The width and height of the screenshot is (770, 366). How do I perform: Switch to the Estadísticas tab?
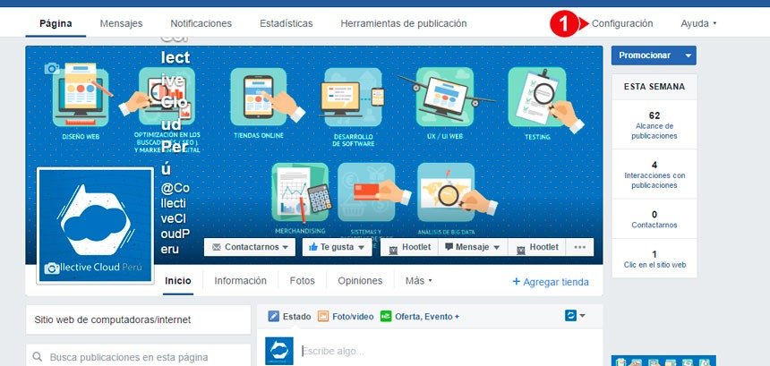click(286, 23)
